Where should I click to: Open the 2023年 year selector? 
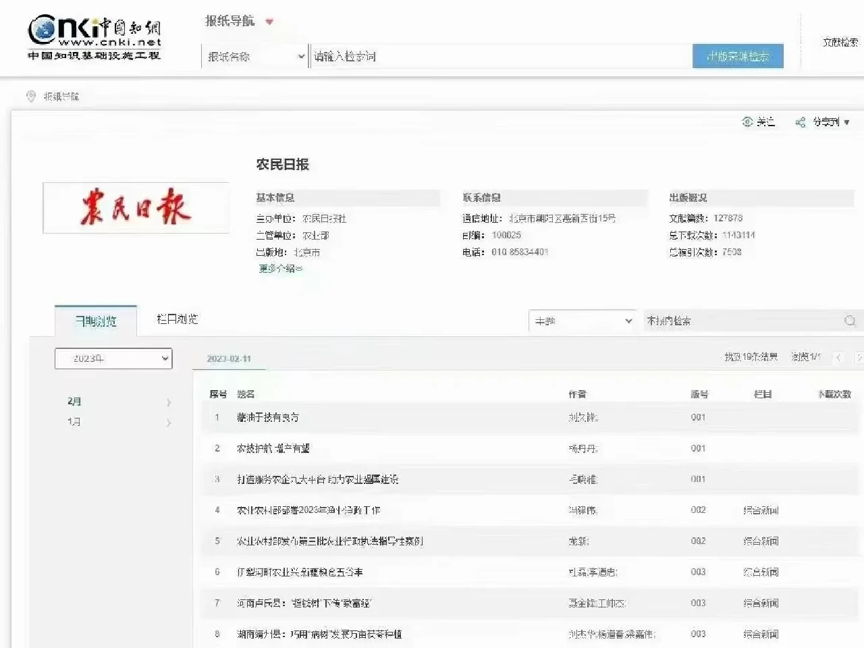click(x=113, y=358)
